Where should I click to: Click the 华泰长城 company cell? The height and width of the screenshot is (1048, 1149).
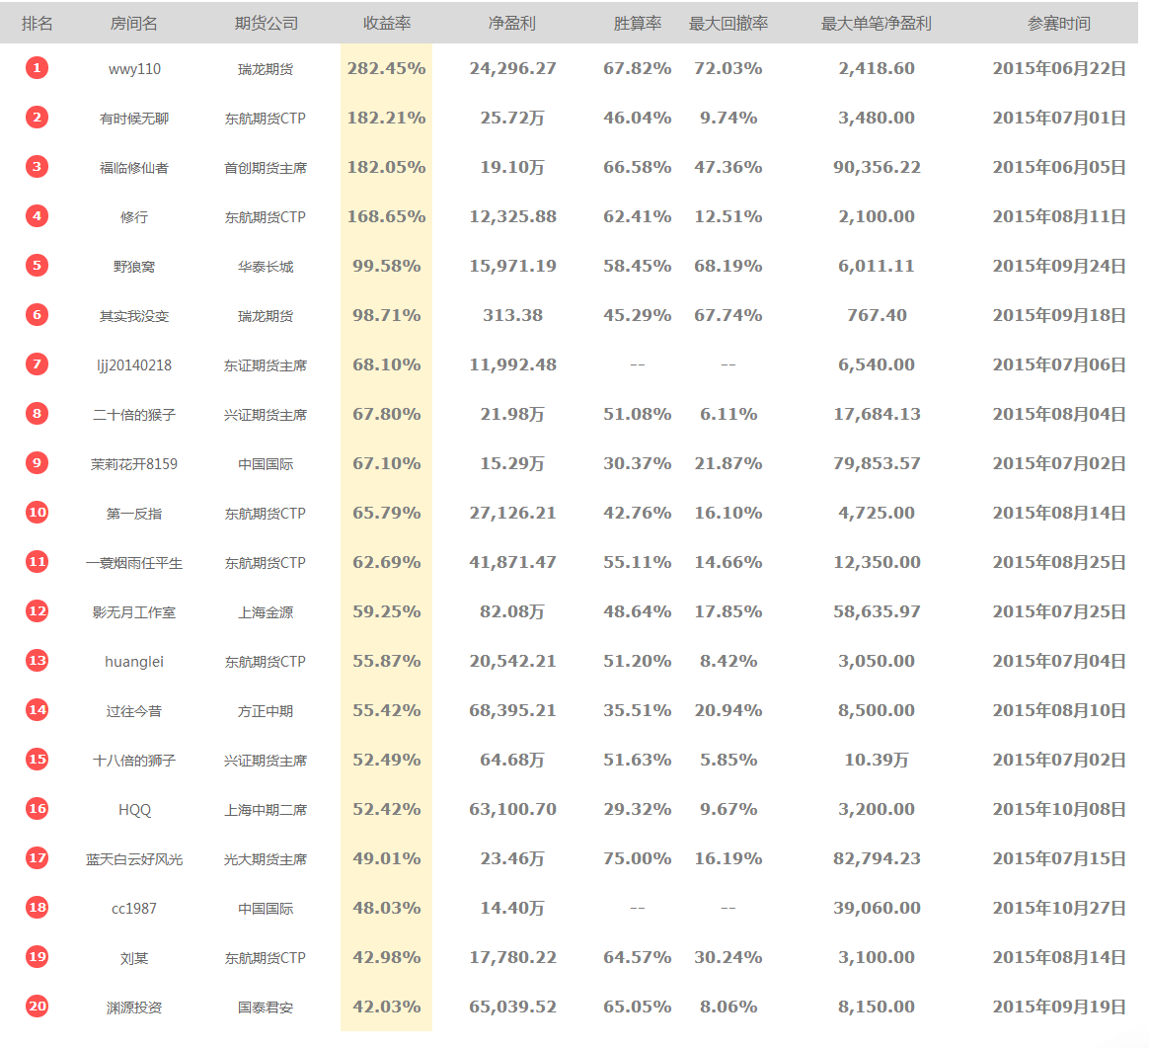tap(266, 267)
